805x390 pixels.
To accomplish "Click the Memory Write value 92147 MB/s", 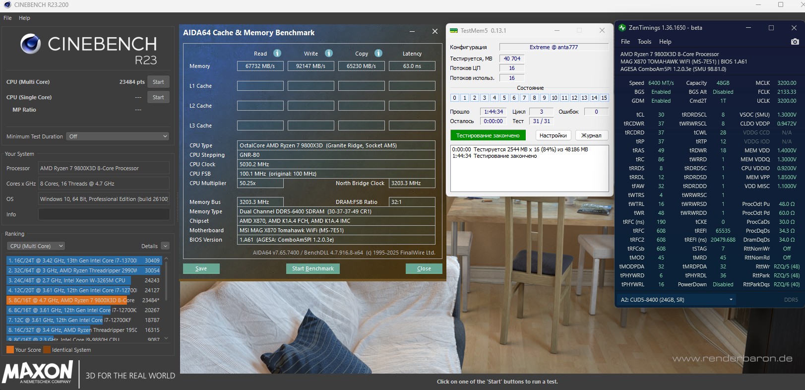I will coord(311,66).
